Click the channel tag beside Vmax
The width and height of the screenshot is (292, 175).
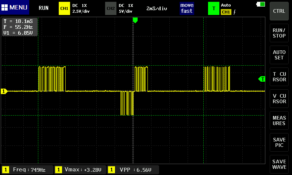point(58,170)
